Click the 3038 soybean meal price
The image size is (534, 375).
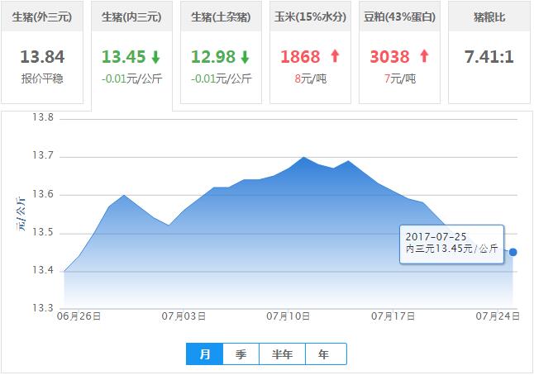tap(389, 57)
